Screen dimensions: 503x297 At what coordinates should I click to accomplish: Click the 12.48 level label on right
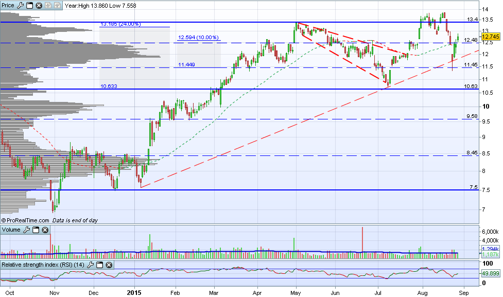tap(471, 40)
